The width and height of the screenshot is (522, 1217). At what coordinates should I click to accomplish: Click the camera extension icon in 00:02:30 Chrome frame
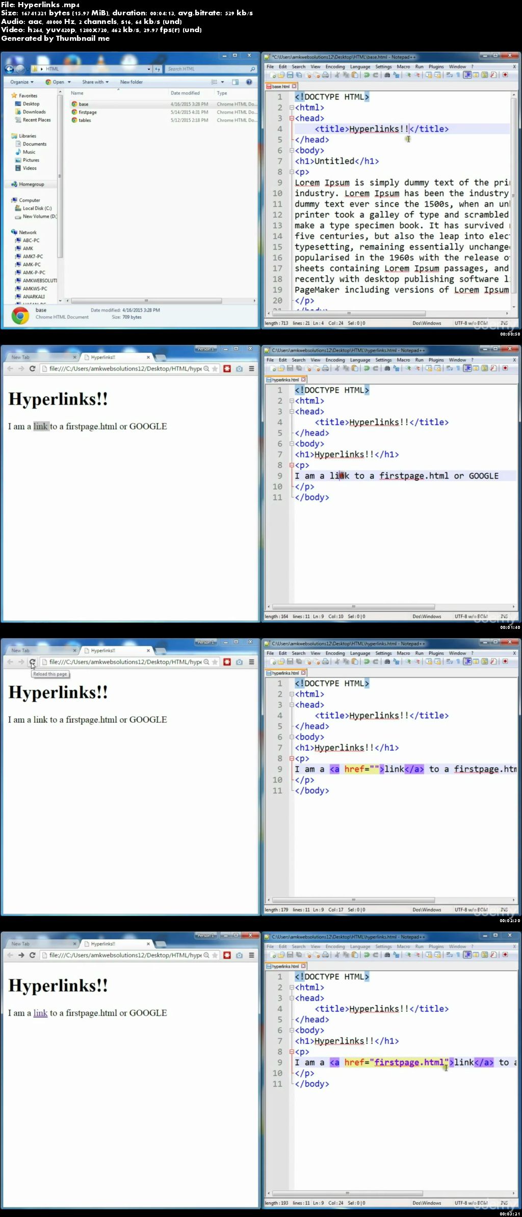tap(239, 662)
